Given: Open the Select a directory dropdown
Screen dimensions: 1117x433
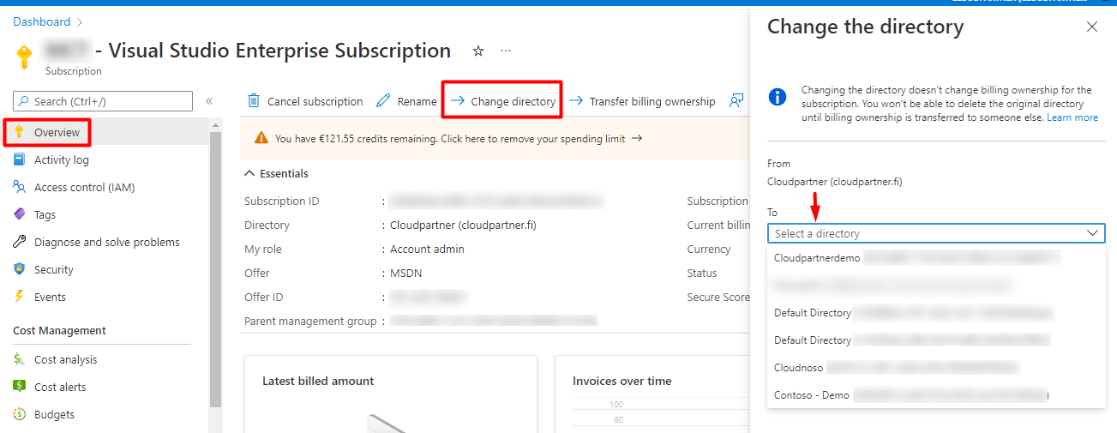Looking at the screenshot, I should coord(936,233).
